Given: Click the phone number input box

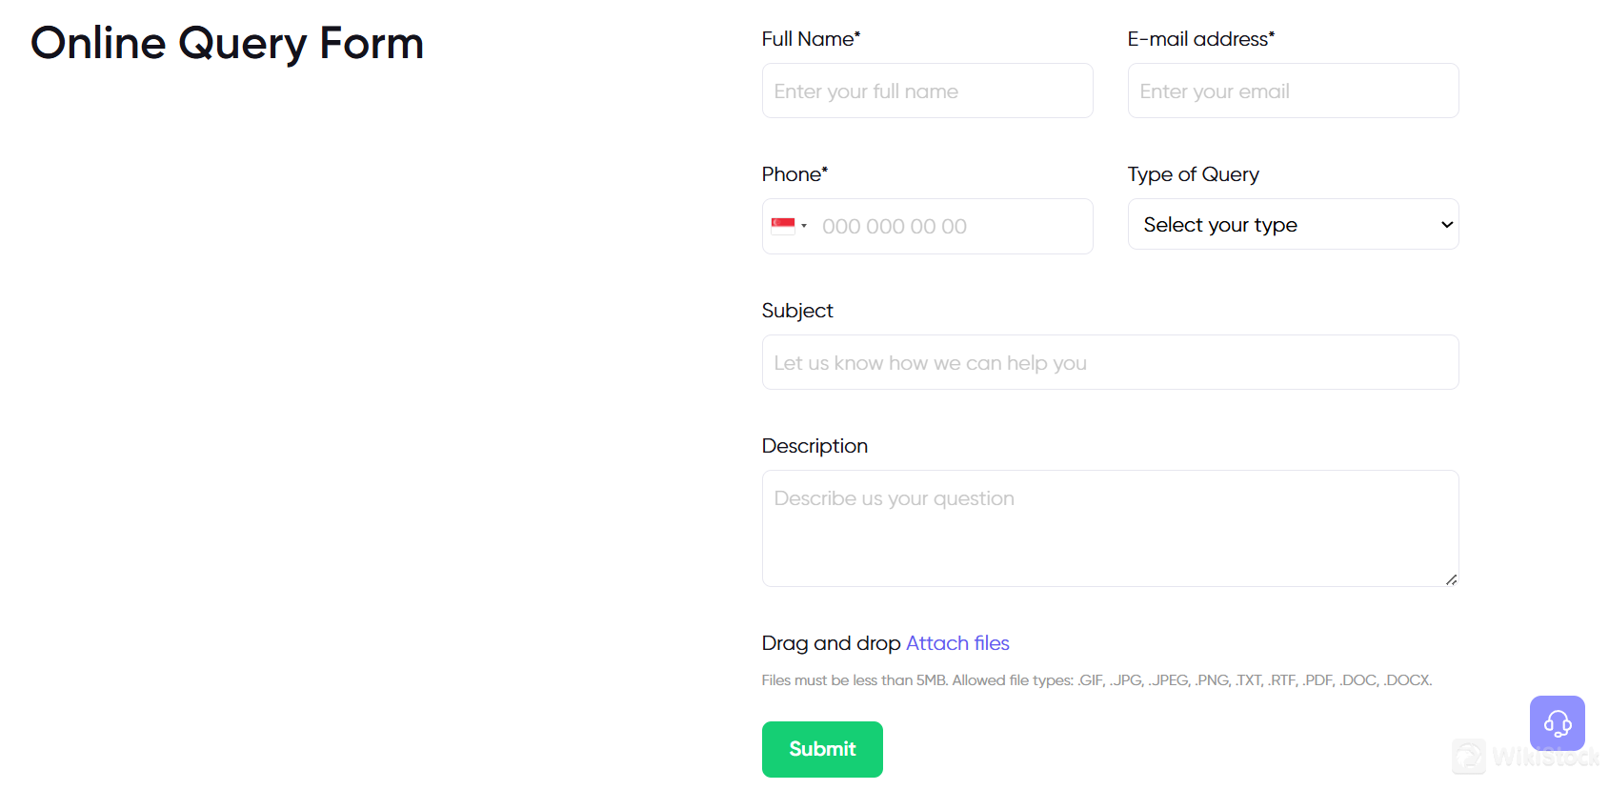Looking at the screenshot, I should (x=953, y=227).
